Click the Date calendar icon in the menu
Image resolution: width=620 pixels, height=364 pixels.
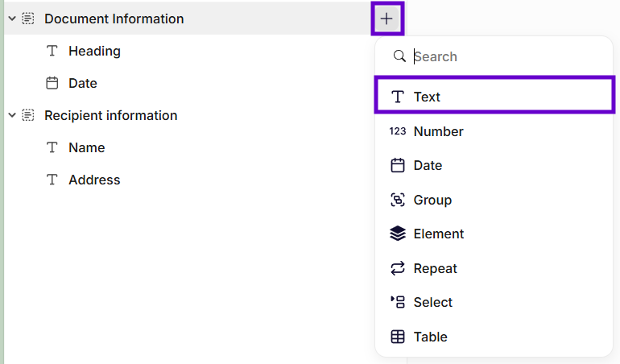[398, 165]
